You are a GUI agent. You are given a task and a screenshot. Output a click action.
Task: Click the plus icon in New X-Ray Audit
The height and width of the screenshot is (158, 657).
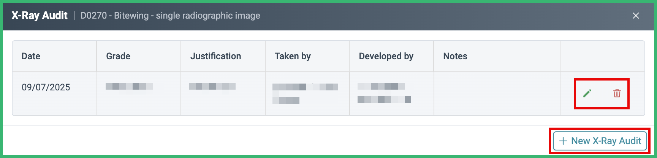(564, 141)
